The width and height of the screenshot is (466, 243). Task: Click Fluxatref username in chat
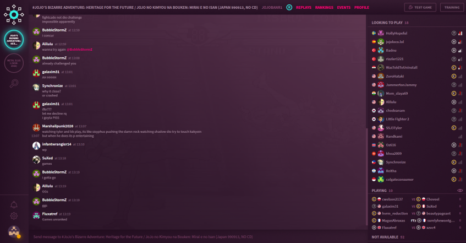tap(50, 214)
